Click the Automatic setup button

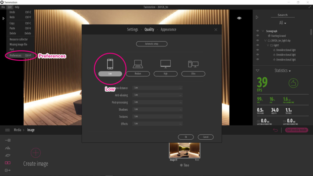click(x=152, y=44)
